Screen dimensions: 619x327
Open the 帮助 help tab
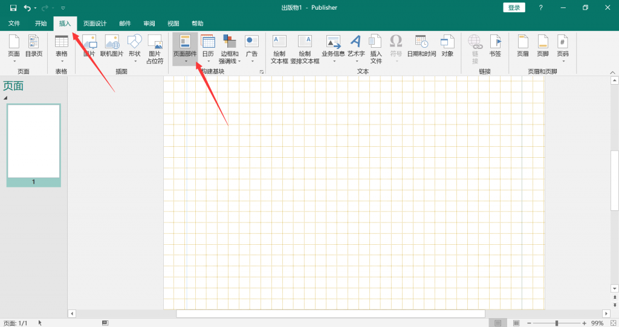tap(198, 24)
